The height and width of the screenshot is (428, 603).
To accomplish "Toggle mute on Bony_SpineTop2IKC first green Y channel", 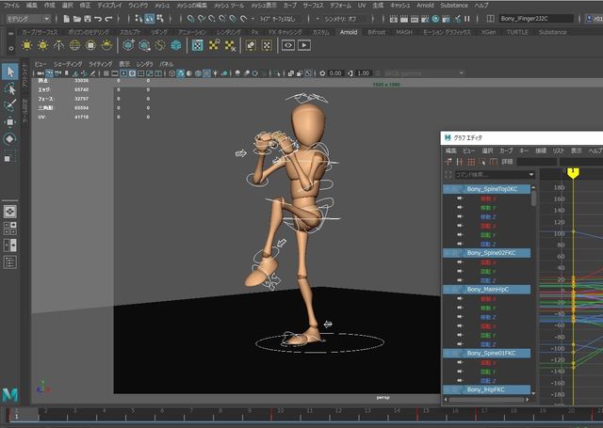I will 460,208.
